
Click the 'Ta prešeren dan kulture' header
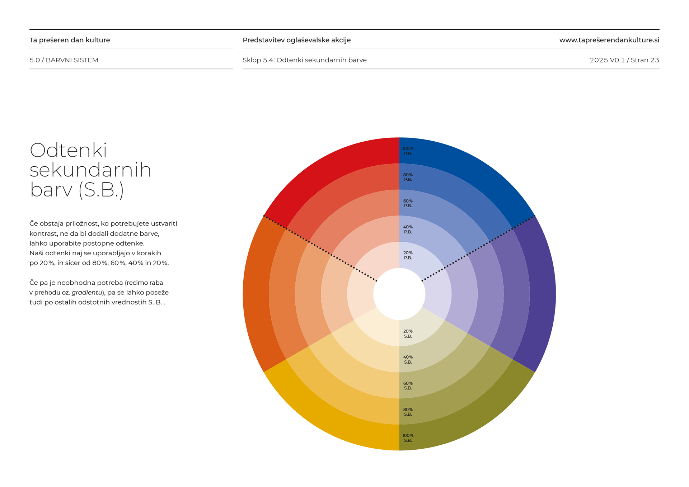pyautogui.click(x=70, y=40)
